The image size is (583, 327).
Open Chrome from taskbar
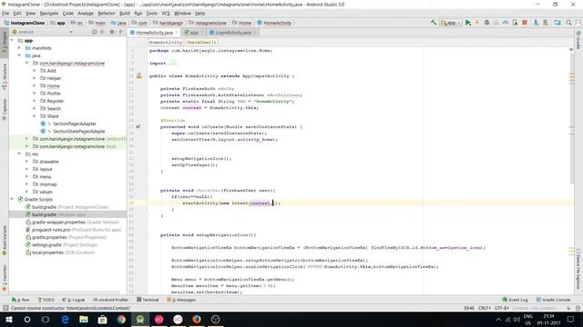[x=121, y=319]
